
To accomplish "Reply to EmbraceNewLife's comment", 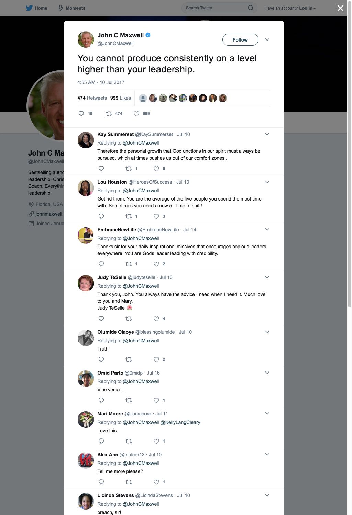I will [x=101, y=264].
